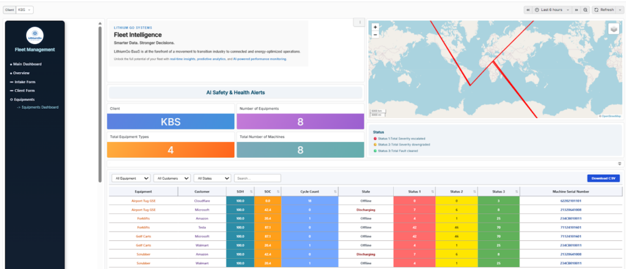Click the LithiumGo logo in the sidebar
This screenshot has height=269, width=626.
coord(34,35)
